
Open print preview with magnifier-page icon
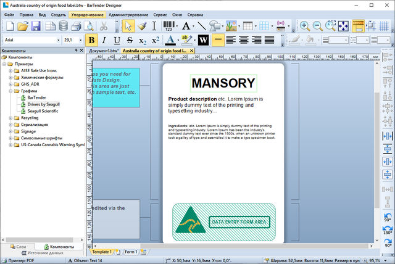[x=89, y=26]
